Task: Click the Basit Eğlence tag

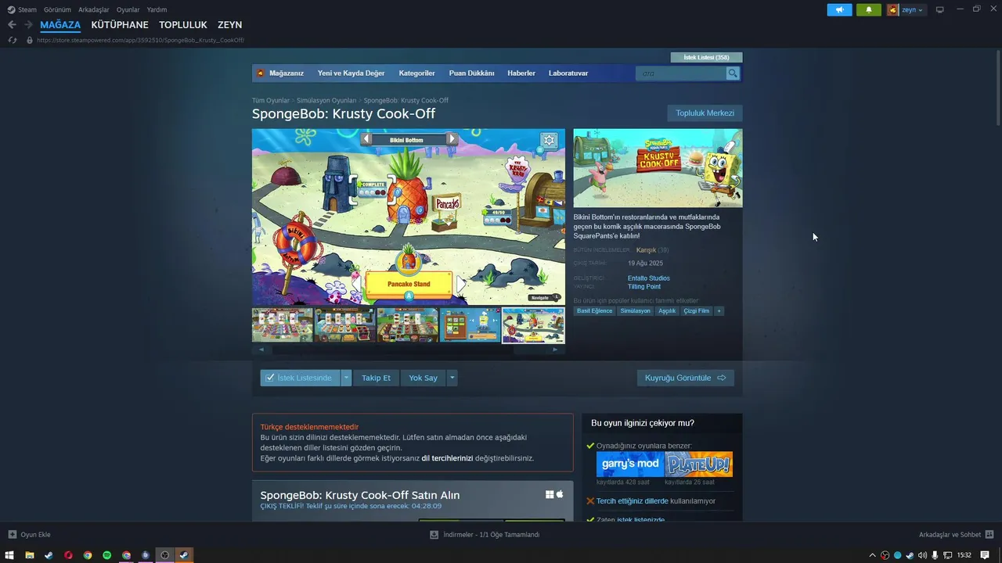Action: 594,311
